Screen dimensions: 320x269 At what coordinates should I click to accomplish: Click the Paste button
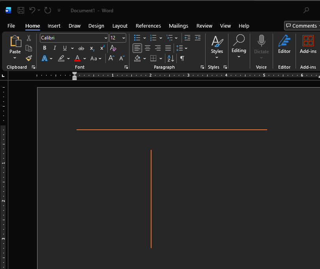pyautogui.click(x=15, y=44)
